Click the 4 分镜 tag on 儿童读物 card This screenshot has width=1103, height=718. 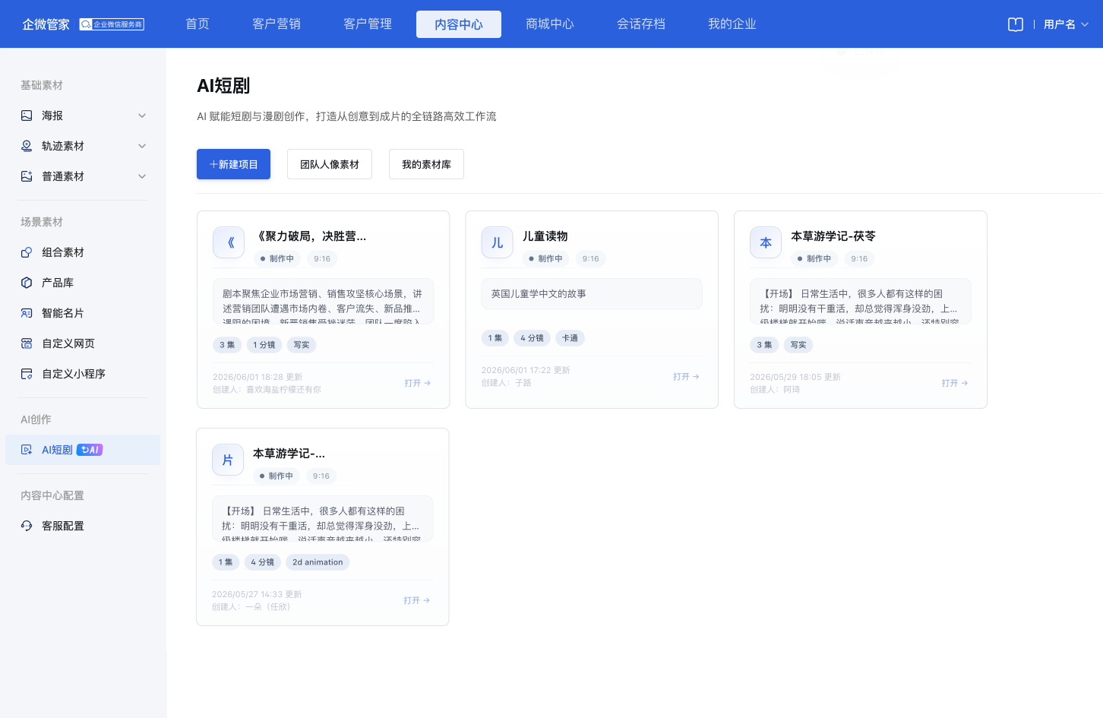532,338
